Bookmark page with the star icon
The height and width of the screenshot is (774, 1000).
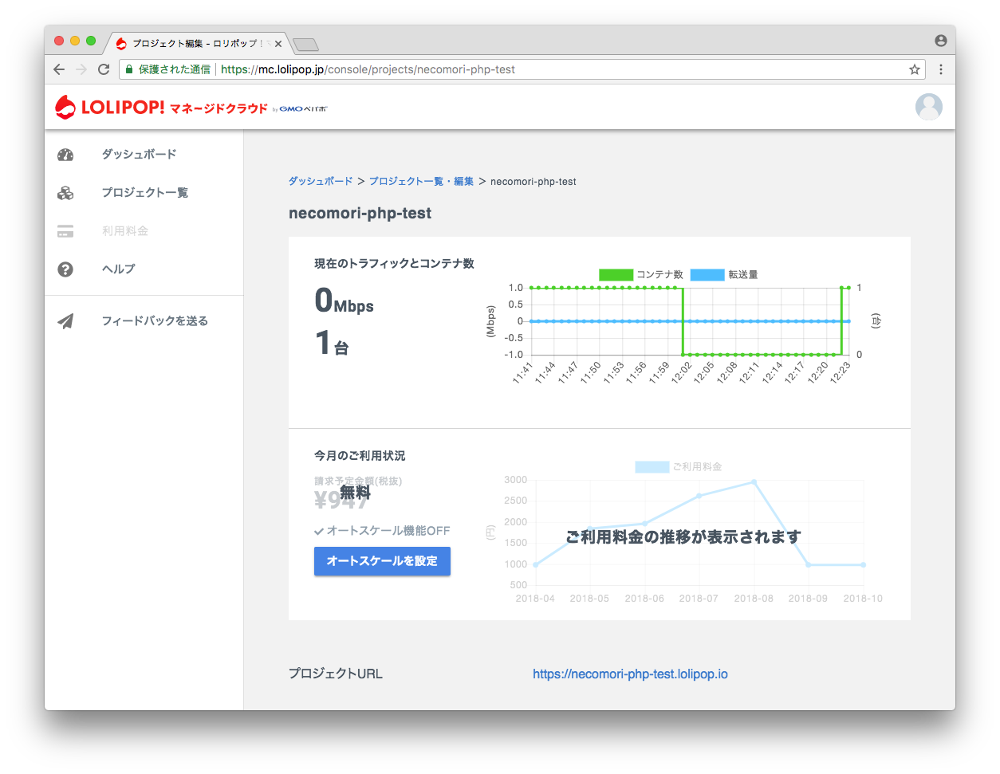coord(914,69)
